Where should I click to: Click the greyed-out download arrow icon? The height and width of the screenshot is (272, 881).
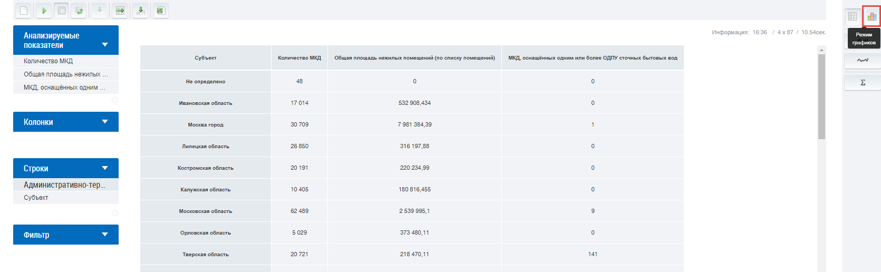pyautogui.click(x=99, y=11)
